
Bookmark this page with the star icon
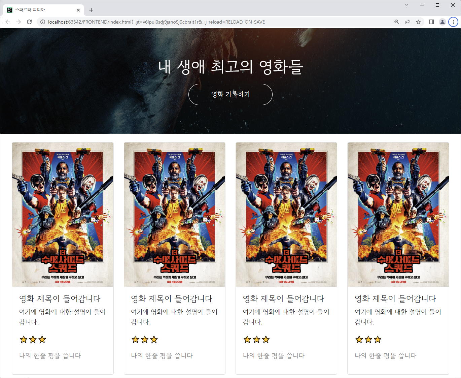pyautogui.click(x=418, y=22)
